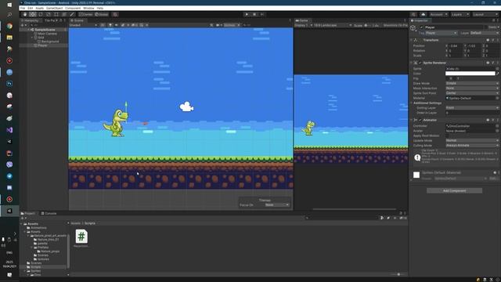
Task: Disable Sprite Renderer component checkbox
Action: click(x=420, y=63)
